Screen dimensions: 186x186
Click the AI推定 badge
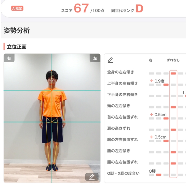coord(17,8)
